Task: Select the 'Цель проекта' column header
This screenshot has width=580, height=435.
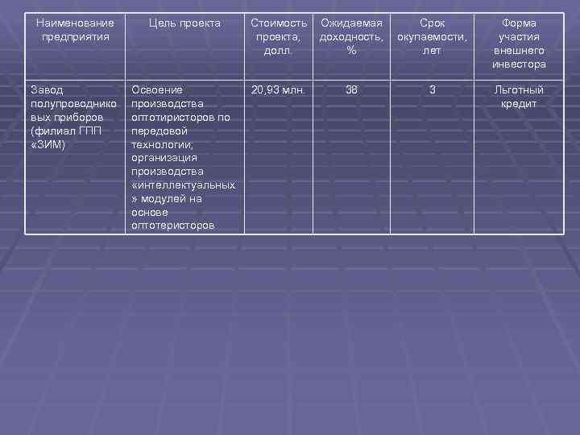Action: [x=184, y=47]
